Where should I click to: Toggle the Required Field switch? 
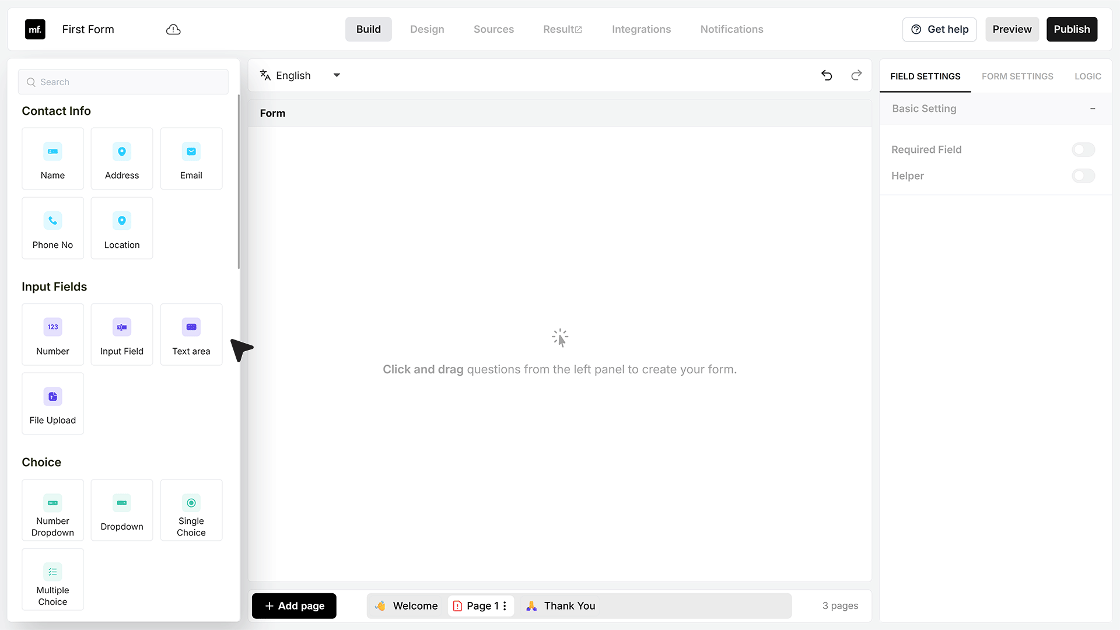1083,150
